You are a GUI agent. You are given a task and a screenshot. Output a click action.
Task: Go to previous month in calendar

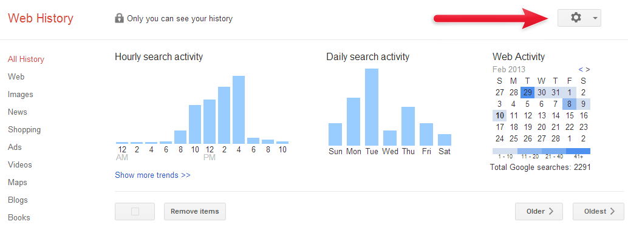[581, 69]
